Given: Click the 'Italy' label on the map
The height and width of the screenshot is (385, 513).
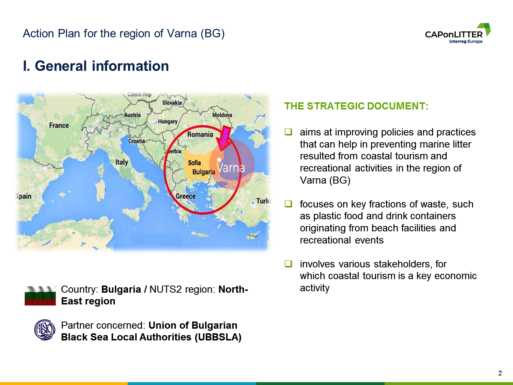Looking at the screenshot, I should pos(122,162).
